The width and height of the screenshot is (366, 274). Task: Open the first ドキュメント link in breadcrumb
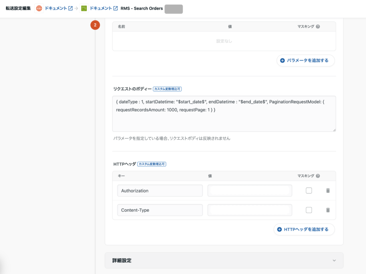(56, 8)
